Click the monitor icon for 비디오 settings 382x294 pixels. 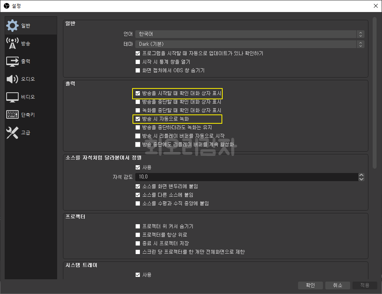tap(12, 97)
